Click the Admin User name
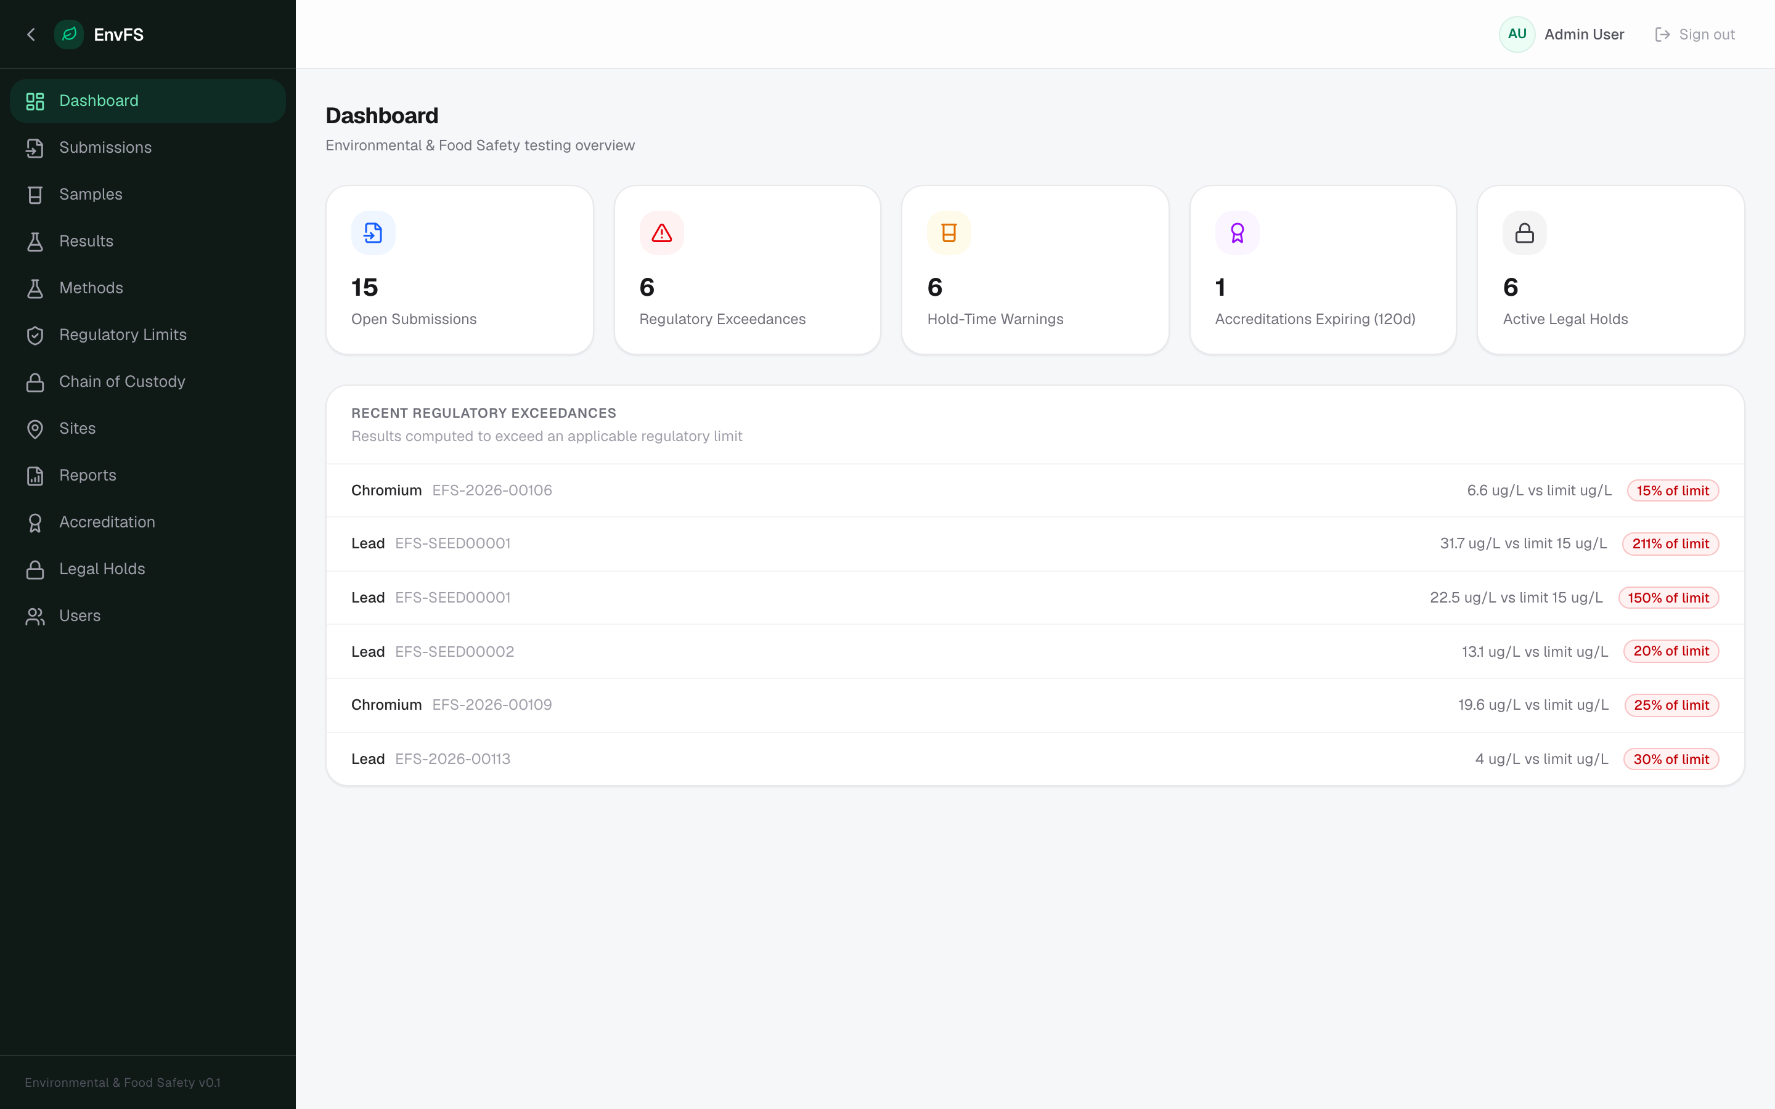Viewport: 1775px width, 1109px height. point(1583,35)
